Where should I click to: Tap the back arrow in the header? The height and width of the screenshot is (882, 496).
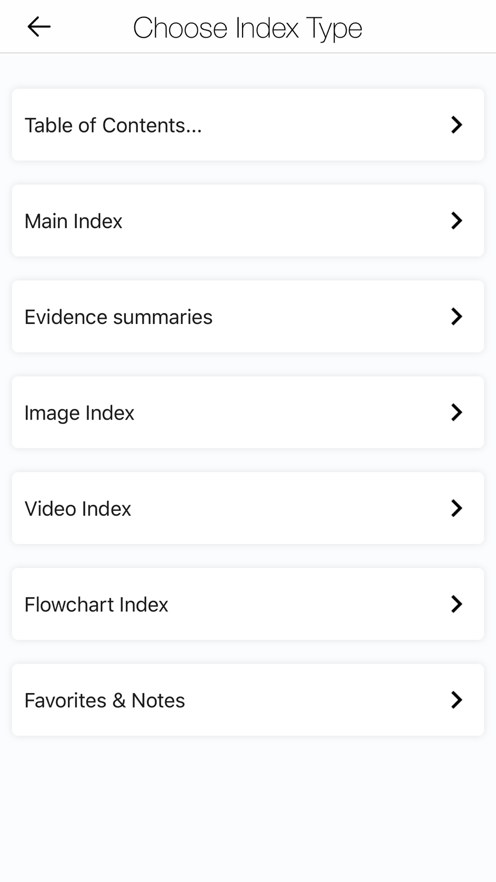tap(39, 27)
